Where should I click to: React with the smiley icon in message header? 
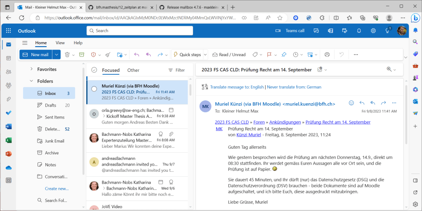click(351, 103)
